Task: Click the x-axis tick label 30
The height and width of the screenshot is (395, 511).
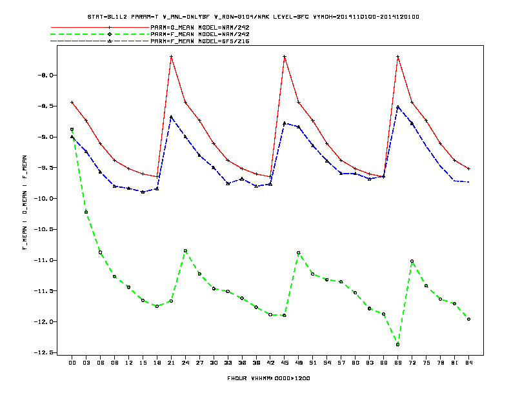Action: pyautogui.click(x=214, y=363)
